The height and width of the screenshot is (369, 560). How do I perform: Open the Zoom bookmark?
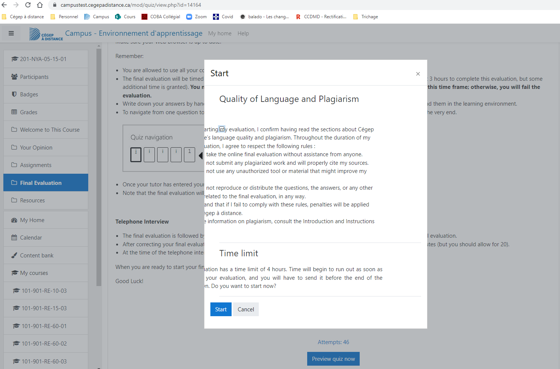[x=197, y=17]
